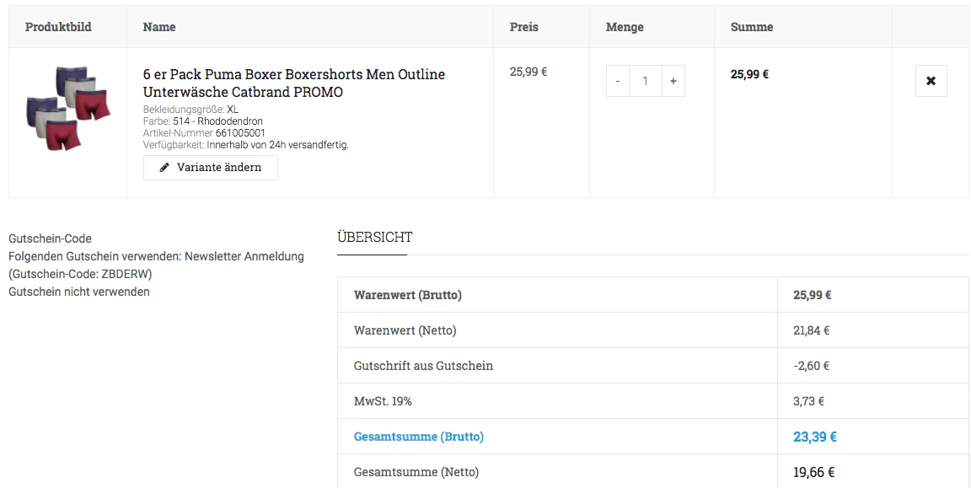Click the tax value 3,73 €
This screenshot has height=488, width=971.
click(809, 401)
